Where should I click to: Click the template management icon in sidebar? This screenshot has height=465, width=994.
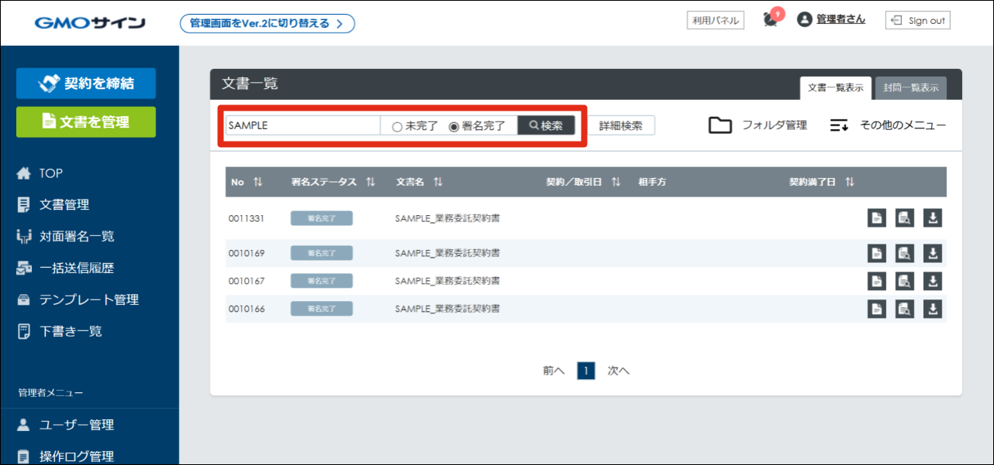click(24, 299)
